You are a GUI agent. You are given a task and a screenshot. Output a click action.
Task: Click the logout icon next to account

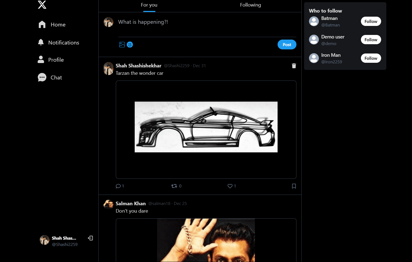pyautogui.click(x=90, y=238)
